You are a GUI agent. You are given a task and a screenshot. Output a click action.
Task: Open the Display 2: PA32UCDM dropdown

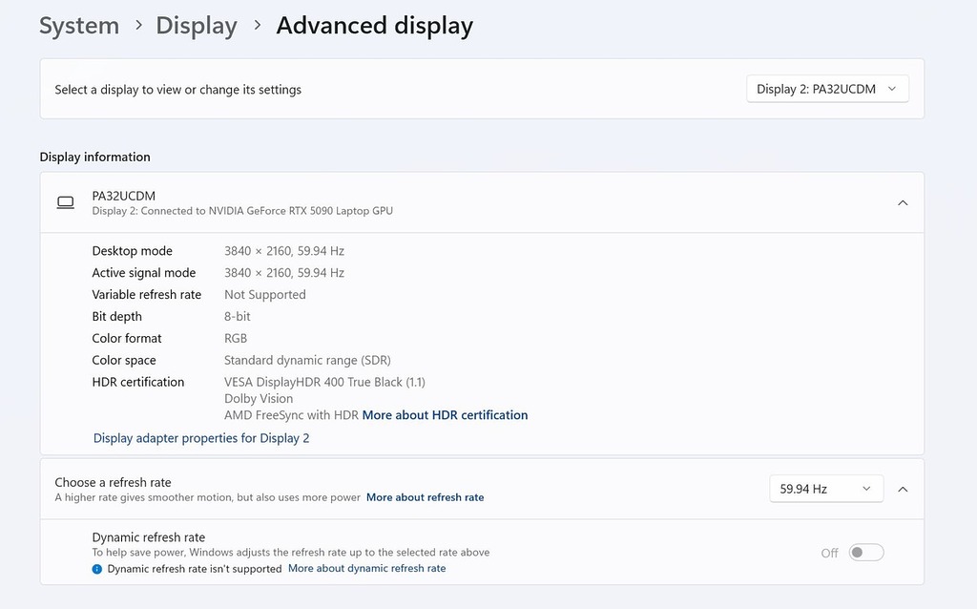(827, 89)
